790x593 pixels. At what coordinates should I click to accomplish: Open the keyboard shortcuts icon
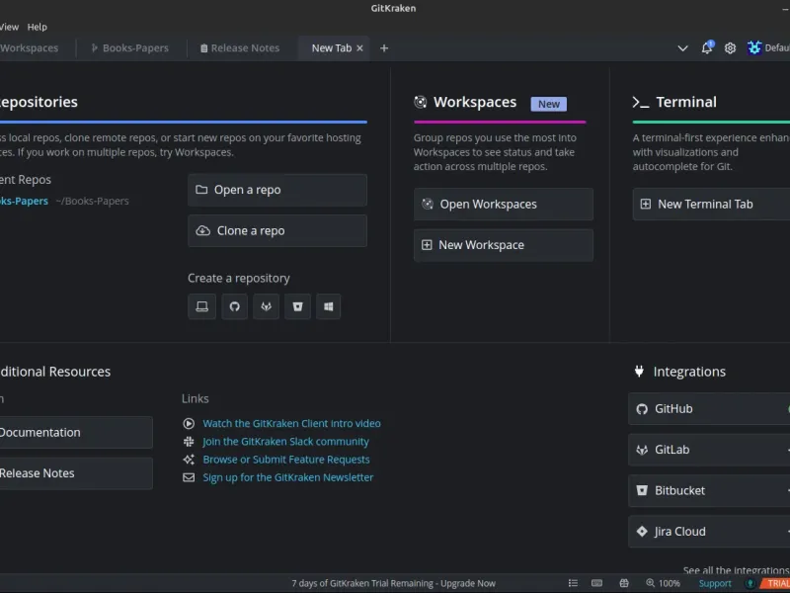tap(597, 583)
